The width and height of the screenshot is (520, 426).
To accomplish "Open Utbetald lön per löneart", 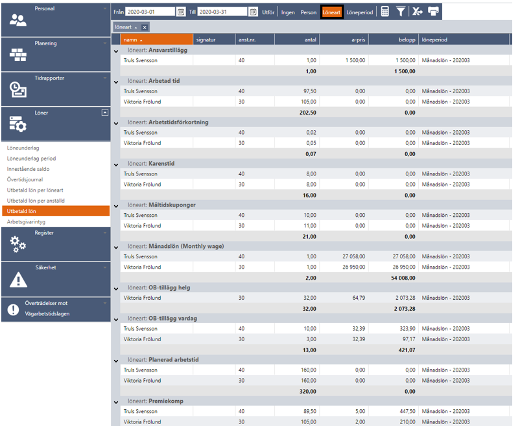I will 35,190.
